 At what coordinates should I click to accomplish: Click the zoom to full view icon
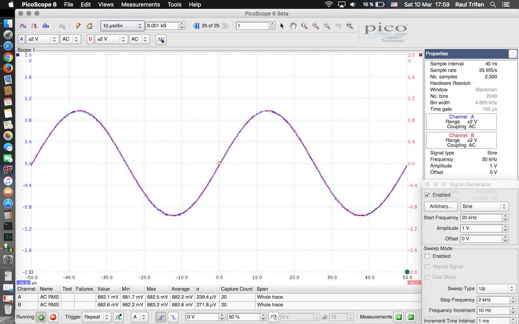pos(349,26)
